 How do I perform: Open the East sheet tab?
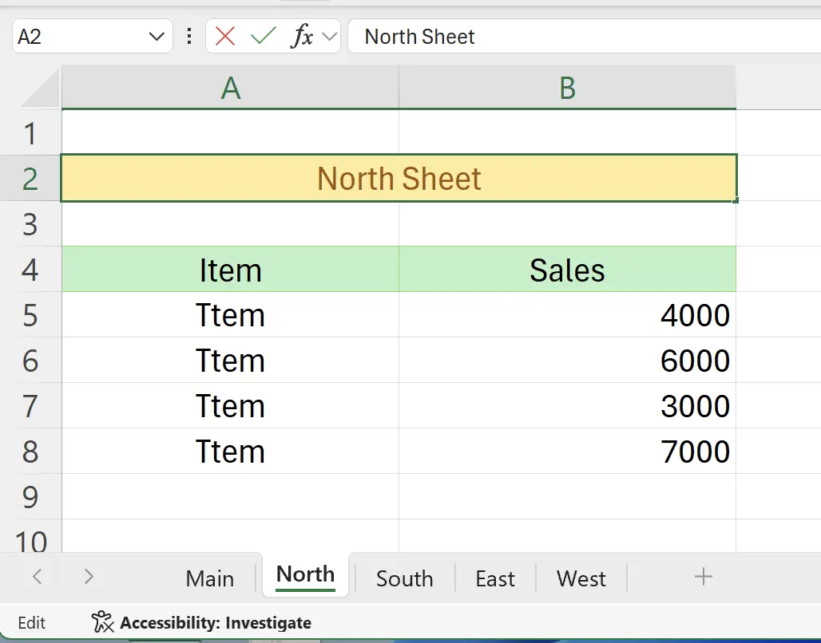pyautogui.click(x=495, y=578)
